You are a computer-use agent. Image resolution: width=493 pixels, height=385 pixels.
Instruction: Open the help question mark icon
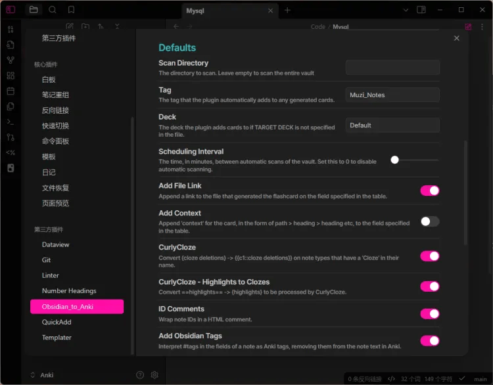pyautogui.click(x=140, y=374)
